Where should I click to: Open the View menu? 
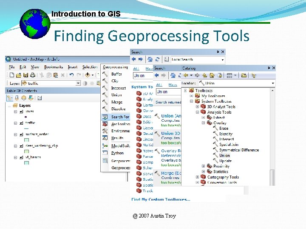[x=35, y=67]
